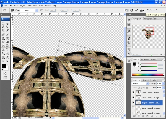The image size is (166, 119).
Task: Switch to the Histogram tab
Action: (x=148, y=19)
